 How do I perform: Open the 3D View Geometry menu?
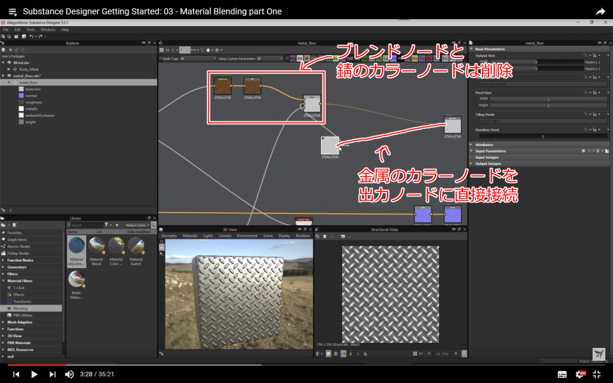point(169,236)
